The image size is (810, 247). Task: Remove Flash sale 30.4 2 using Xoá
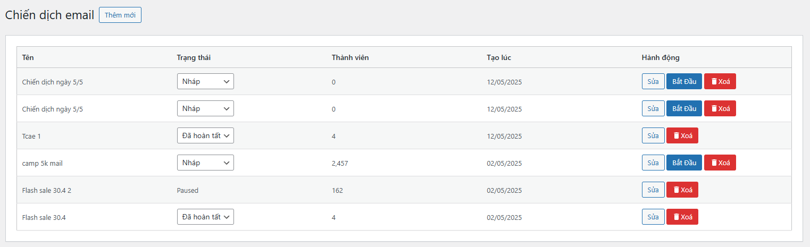coord(682,190)
